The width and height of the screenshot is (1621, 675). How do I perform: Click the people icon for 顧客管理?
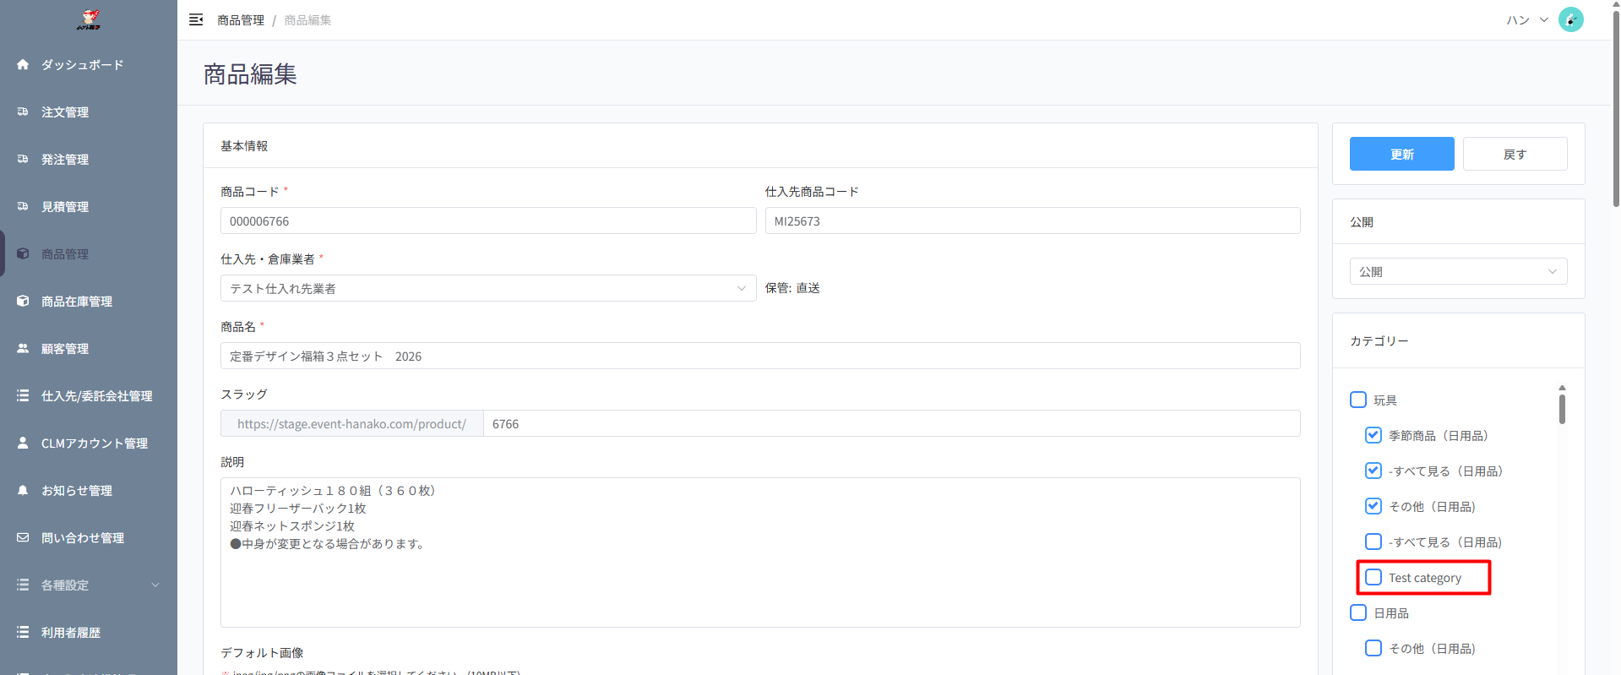pos(23,348)
